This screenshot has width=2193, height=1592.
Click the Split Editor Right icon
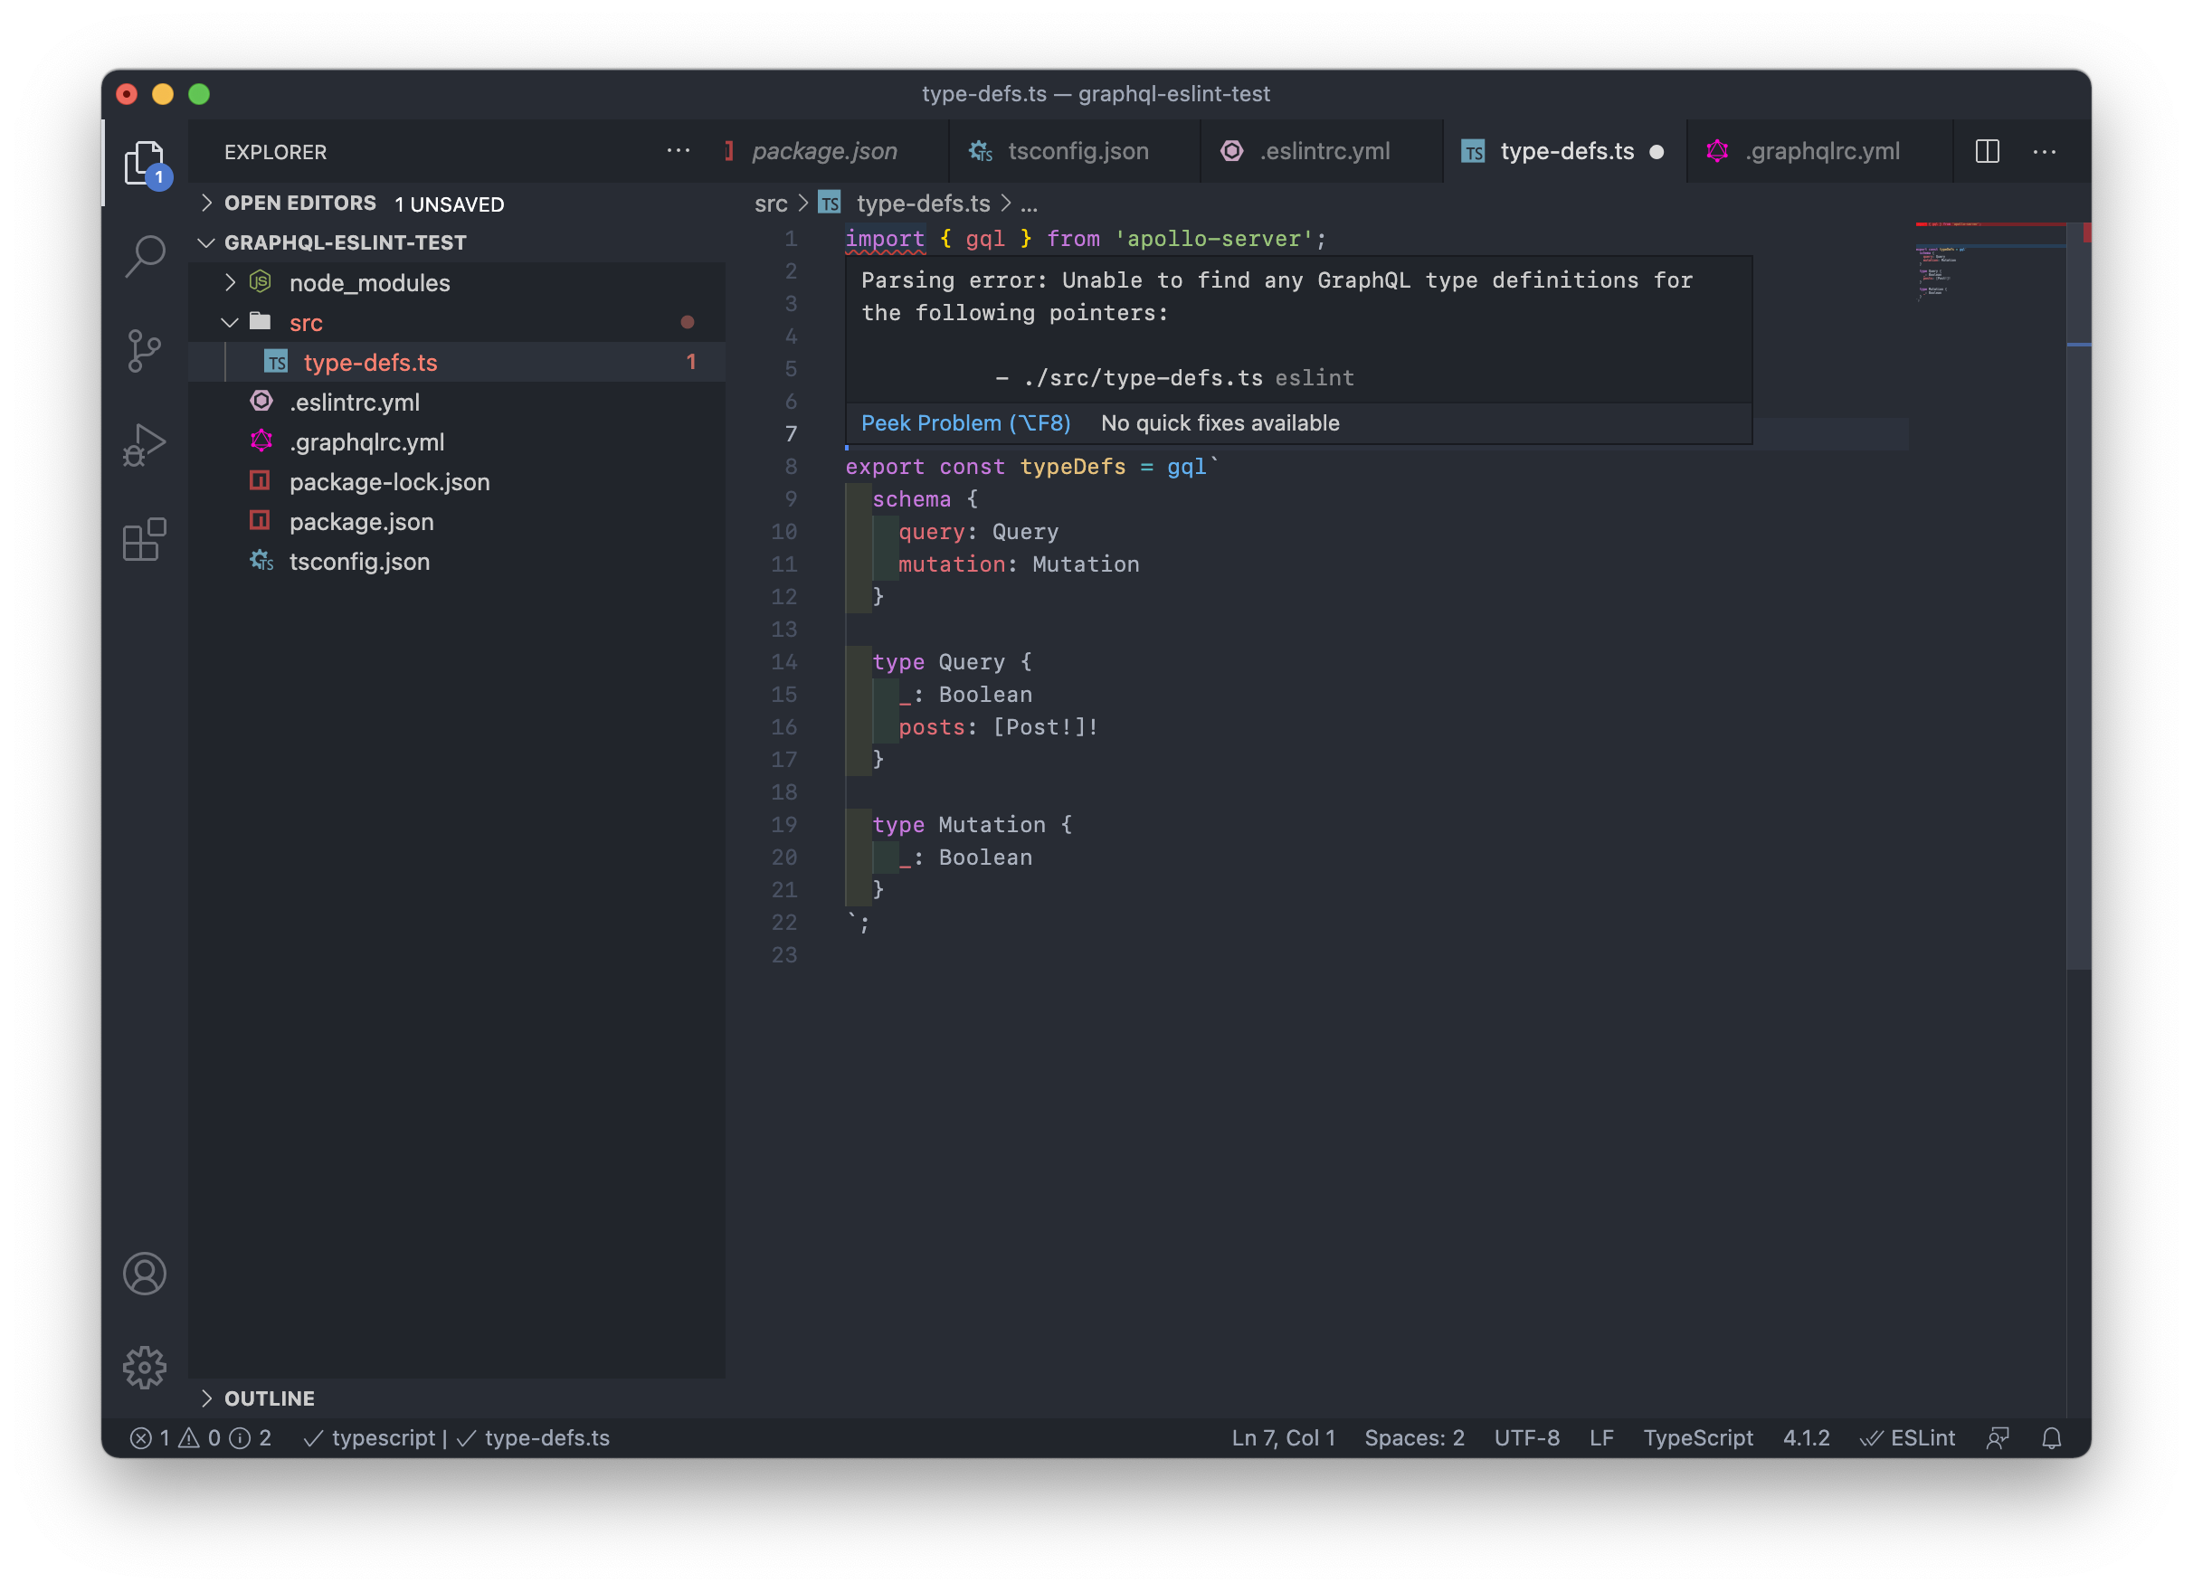(x=1987, y=152)
